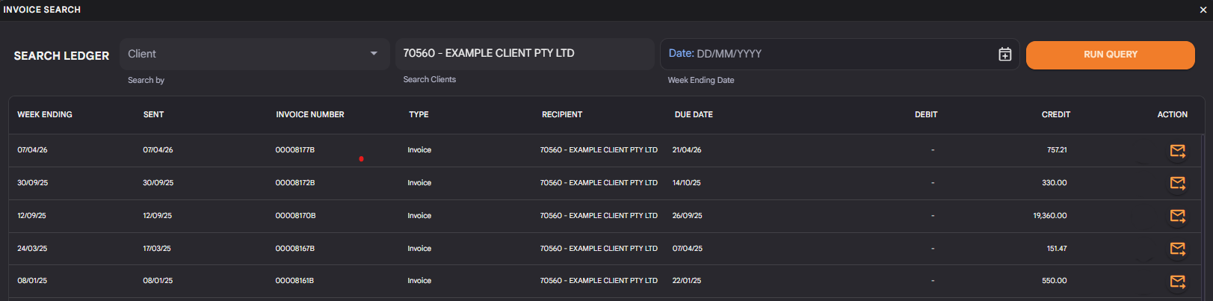Send email for invoice 00008170B

pos(1177,216)
